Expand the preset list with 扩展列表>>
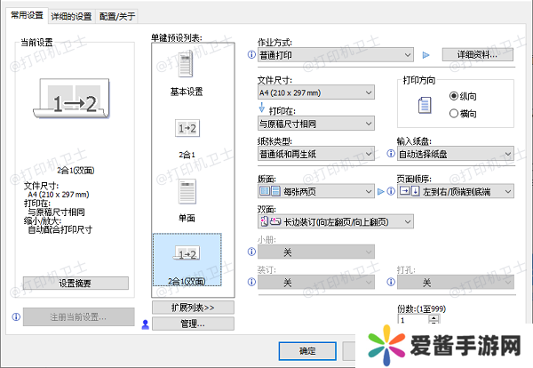This screenshot has width=533, height=368. [x=192, y=308]
